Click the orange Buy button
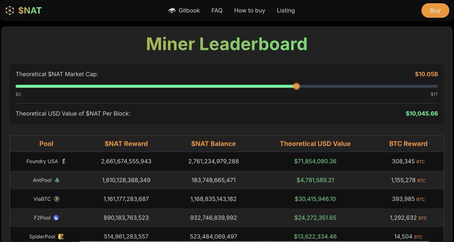 pos(435,11)
